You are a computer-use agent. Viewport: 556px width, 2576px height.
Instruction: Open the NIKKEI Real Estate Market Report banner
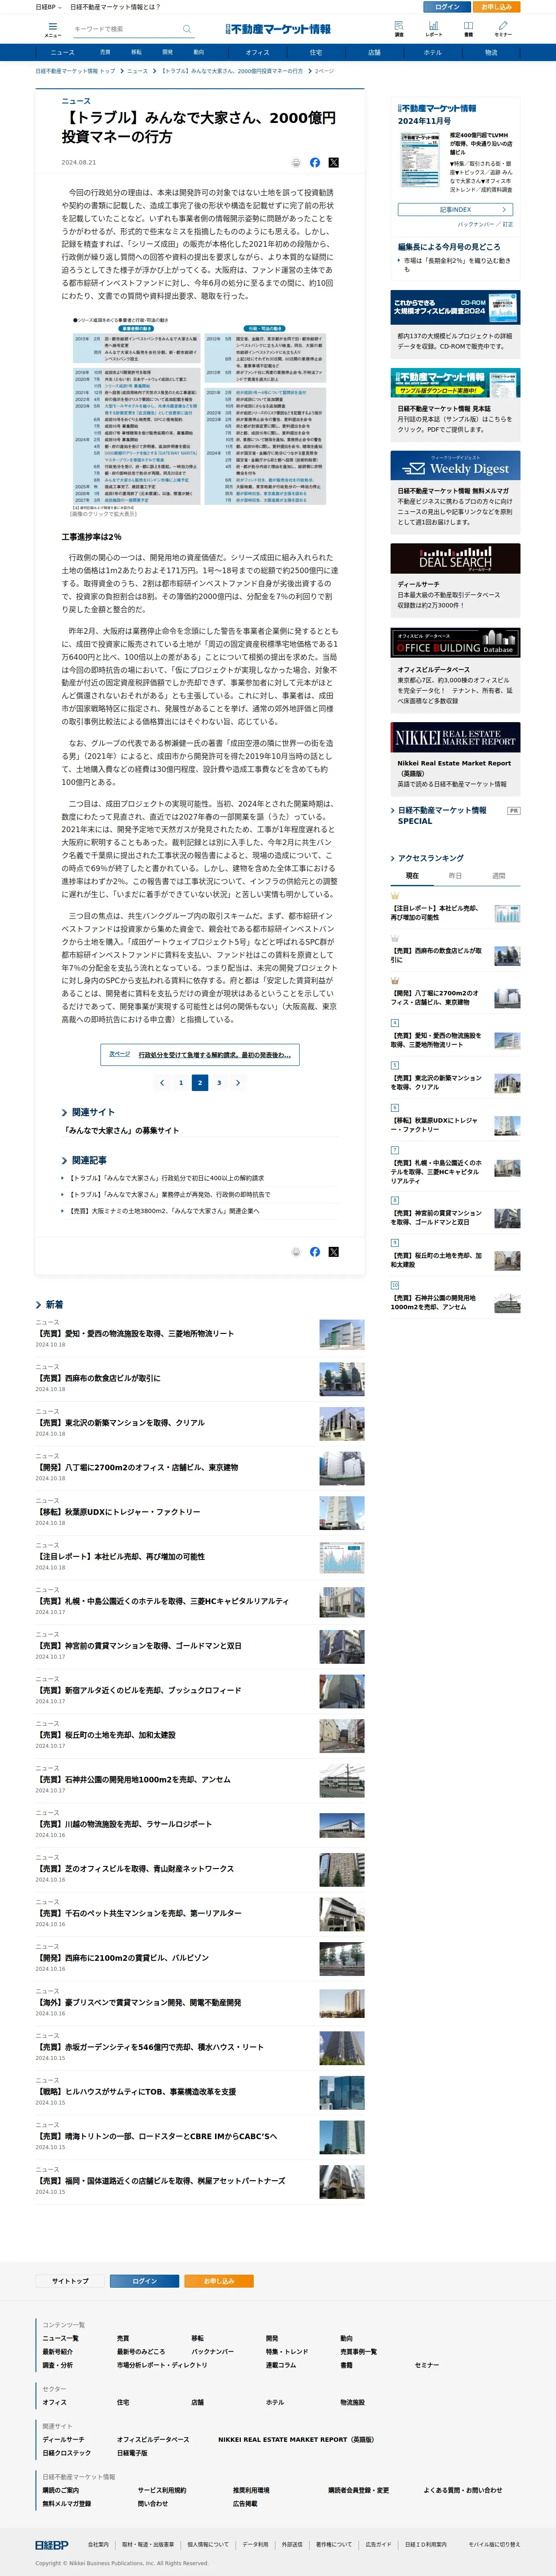[x=455, y=737]
